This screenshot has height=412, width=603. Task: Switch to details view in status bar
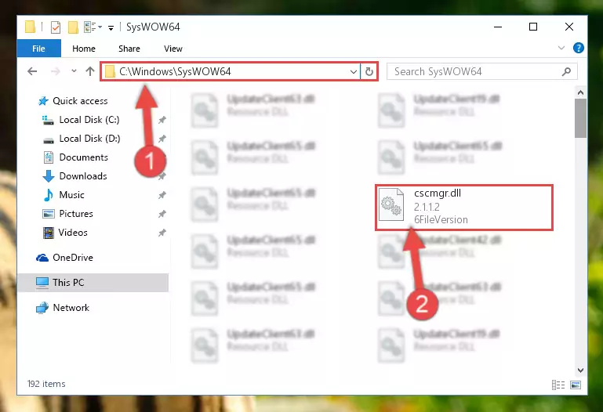tap(558, 385)
